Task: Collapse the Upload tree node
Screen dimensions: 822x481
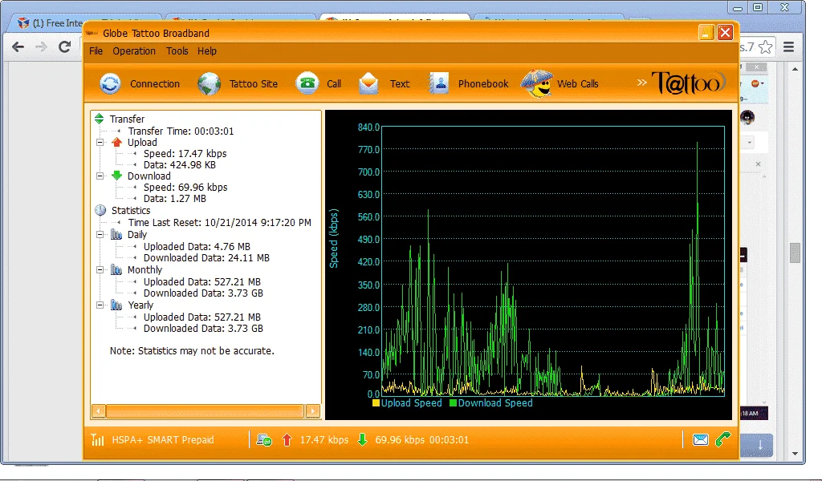Action: [x=100, y=143]
